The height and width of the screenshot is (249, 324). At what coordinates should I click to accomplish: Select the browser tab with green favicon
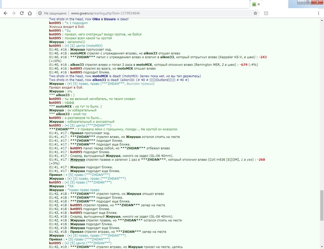pyautogui.click(x=254, y=4)
